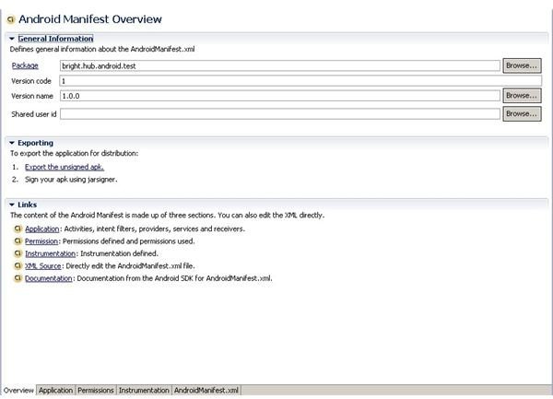Click the 'Shared user id' label
Image resolution: width=553 pixels, height=399 pixels.
click(x=33, y=114)
